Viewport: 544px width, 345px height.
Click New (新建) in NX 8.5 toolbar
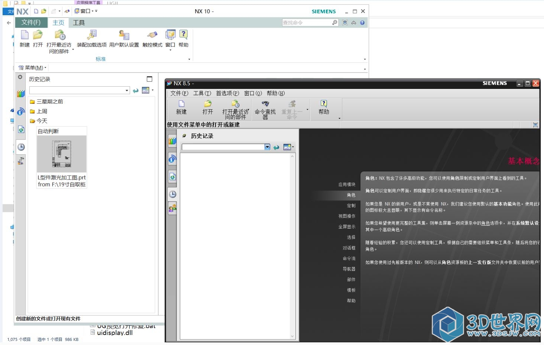pos(181,107)
